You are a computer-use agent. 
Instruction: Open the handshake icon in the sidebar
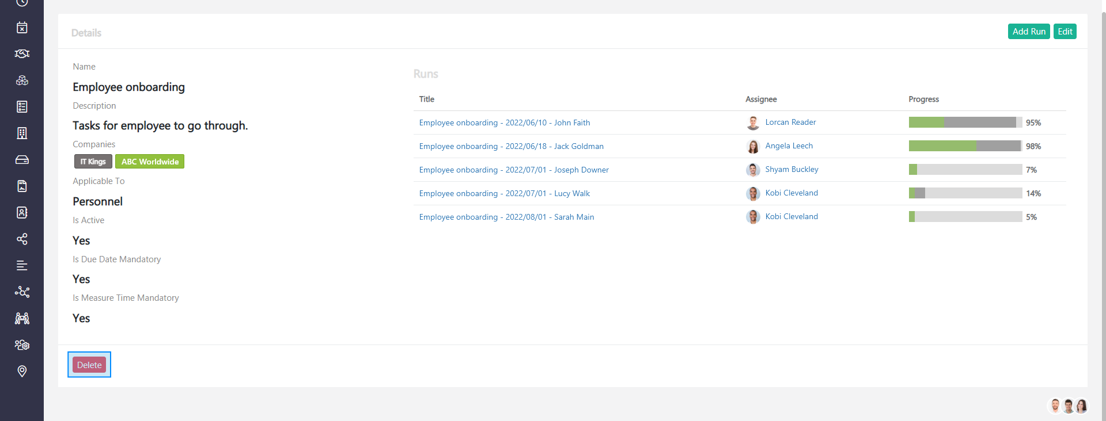tap(22, 54)
